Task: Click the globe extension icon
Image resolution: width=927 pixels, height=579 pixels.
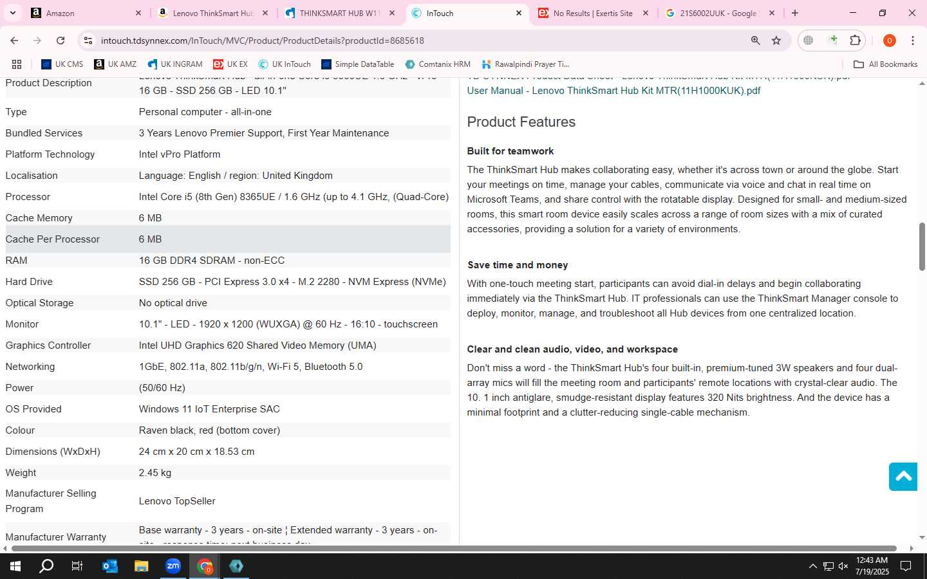Action: point(809,41)
